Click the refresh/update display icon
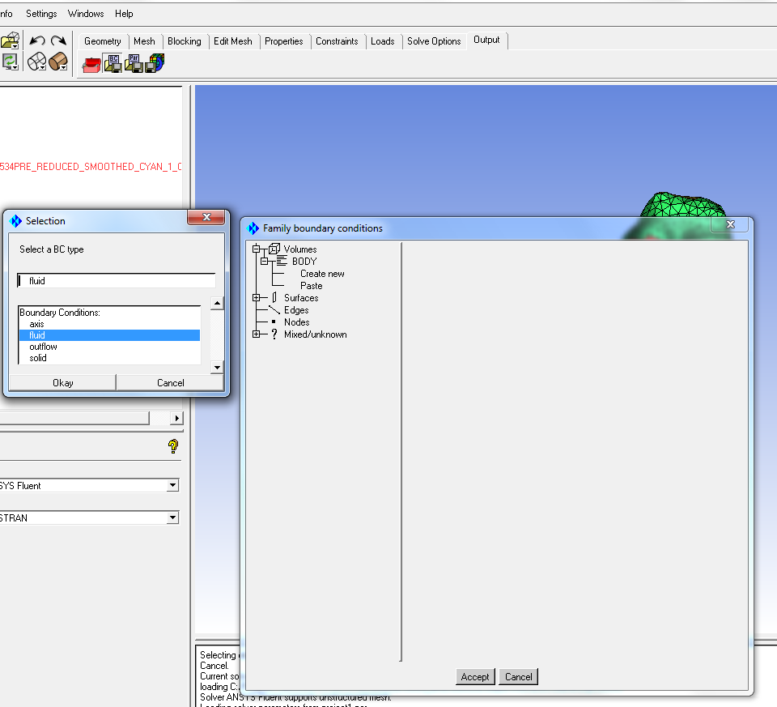777x707 pixels. 9,62
